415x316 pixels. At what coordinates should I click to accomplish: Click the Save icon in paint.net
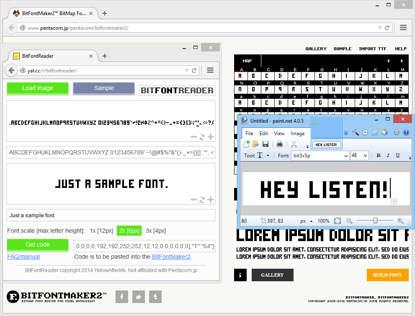click(265, 144)
